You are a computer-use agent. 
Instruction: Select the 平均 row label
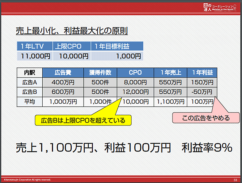click(x=29, y=102)
